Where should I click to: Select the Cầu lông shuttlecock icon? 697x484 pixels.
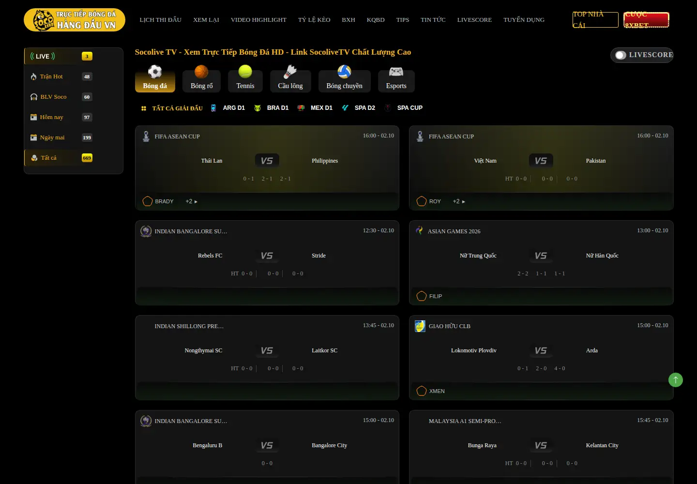[x=290, y=72]
